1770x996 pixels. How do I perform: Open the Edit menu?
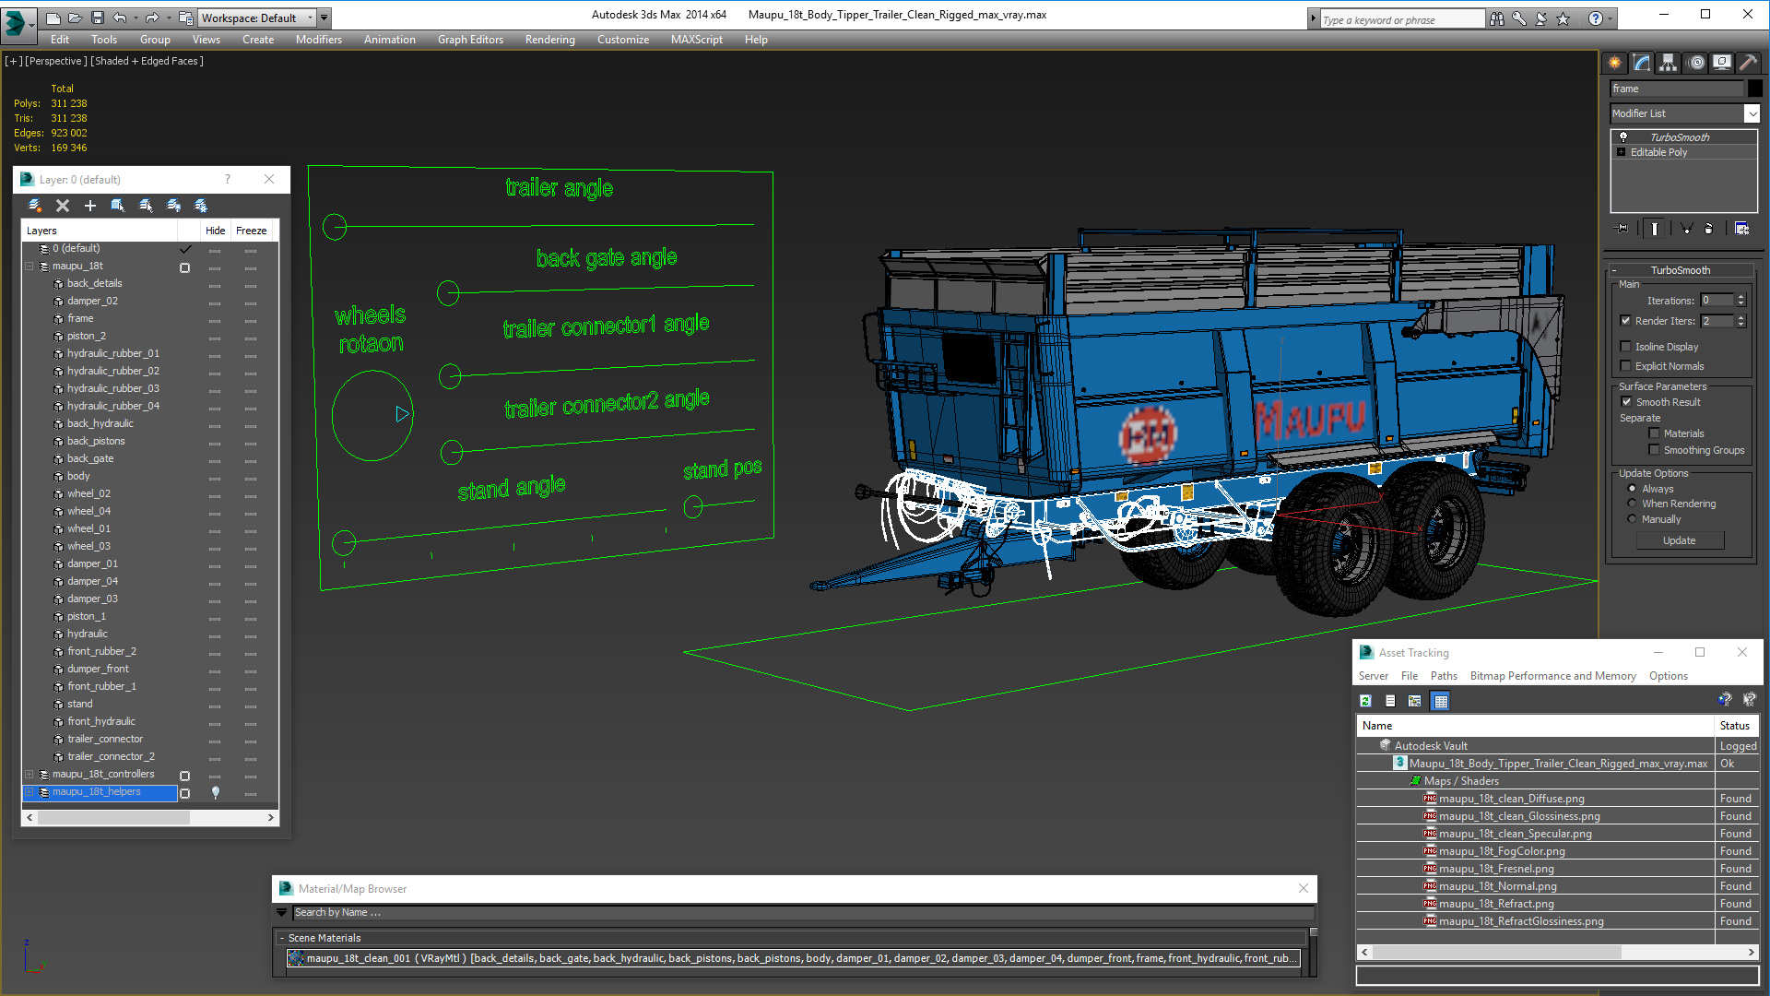point(60,40)
